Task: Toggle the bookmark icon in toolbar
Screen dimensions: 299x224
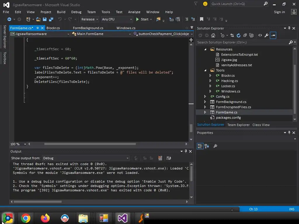Action: coord(201,19)
